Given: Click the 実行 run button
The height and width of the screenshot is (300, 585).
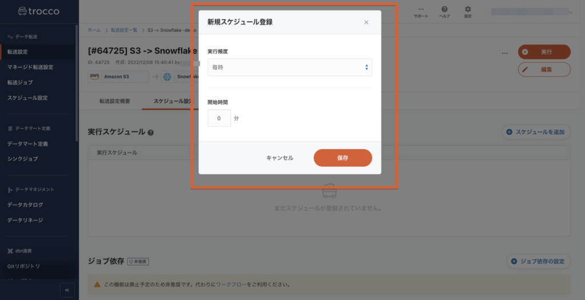Looking at the screenshot, I should point(544,52).
